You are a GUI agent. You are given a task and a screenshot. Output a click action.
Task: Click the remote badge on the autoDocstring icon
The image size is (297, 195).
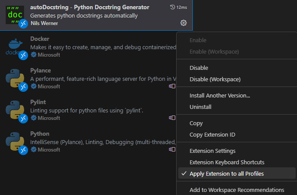(x=23, y=24)
